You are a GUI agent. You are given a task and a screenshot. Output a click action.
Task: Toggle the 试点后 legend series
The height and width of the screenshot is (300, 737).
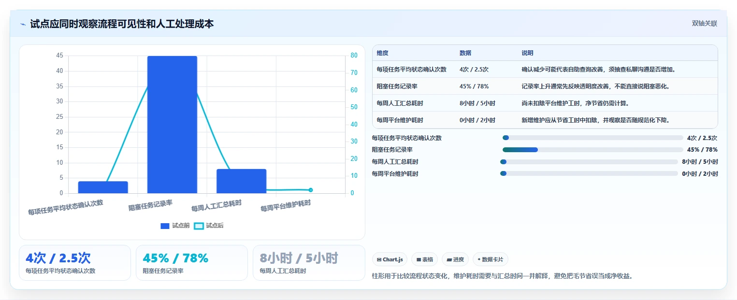208,226
